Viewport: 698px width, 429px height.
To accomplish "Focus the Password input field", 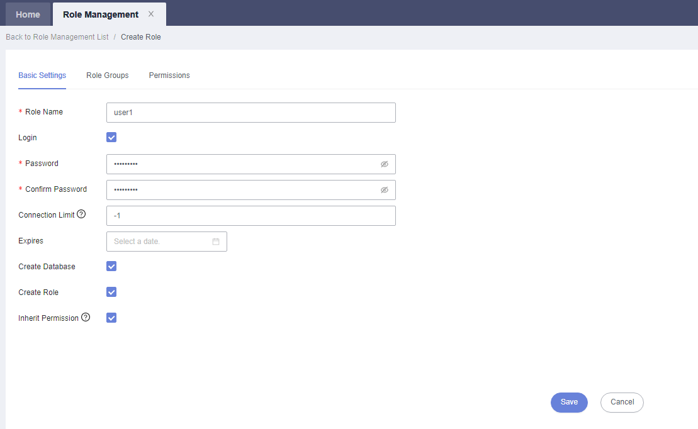I will [251, 164].
